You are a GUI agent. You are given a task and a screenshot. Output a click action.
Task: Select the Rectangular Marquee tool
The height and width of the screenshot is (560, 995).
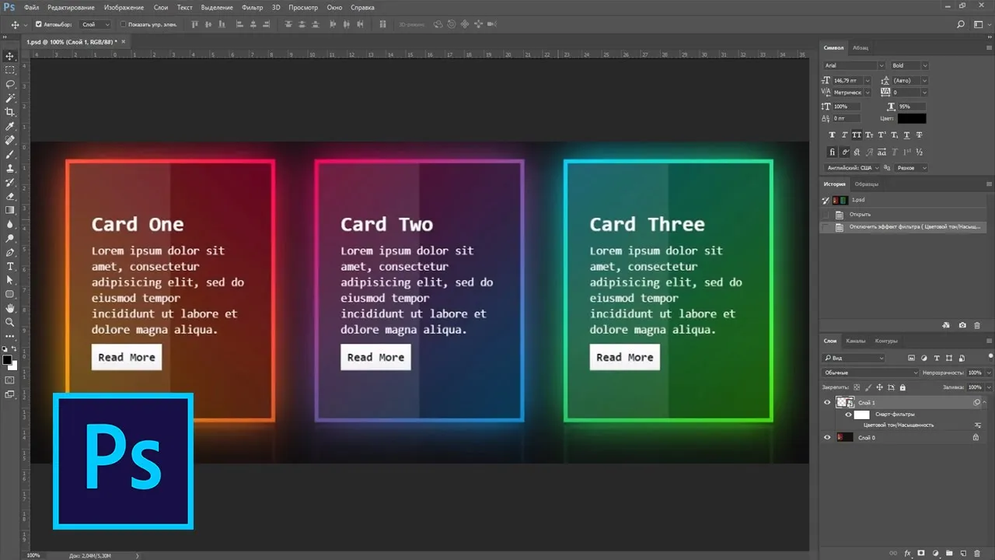[10, 70]
